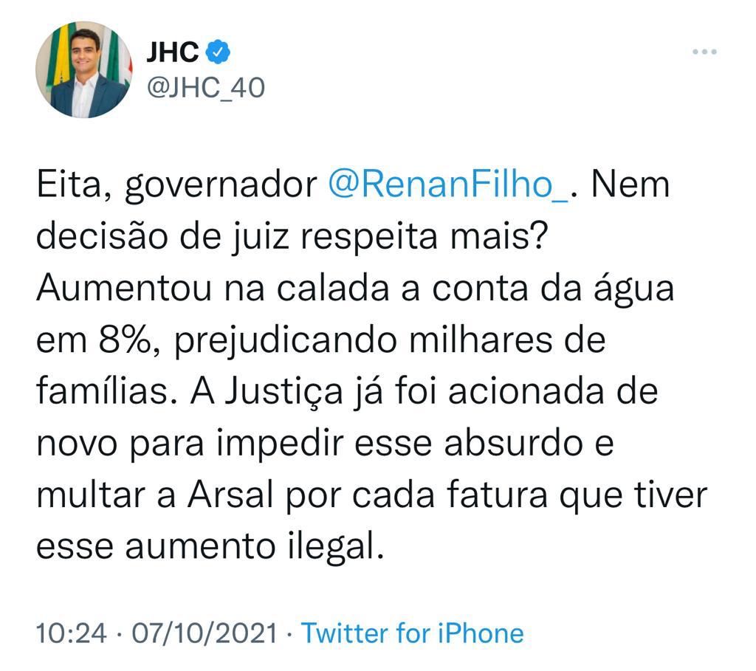Click "8%" in the tweet text
Image resolution: width=756 pixels, height=671 pixels.
(117, 343)
